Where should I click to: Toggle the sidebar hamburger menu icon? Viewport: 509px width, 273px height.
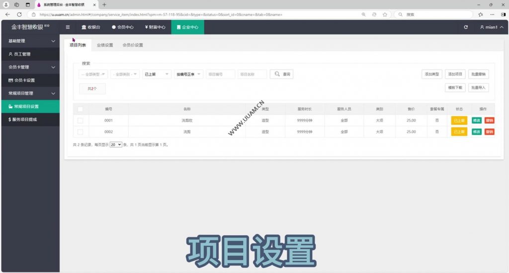[x=68, y=27]
